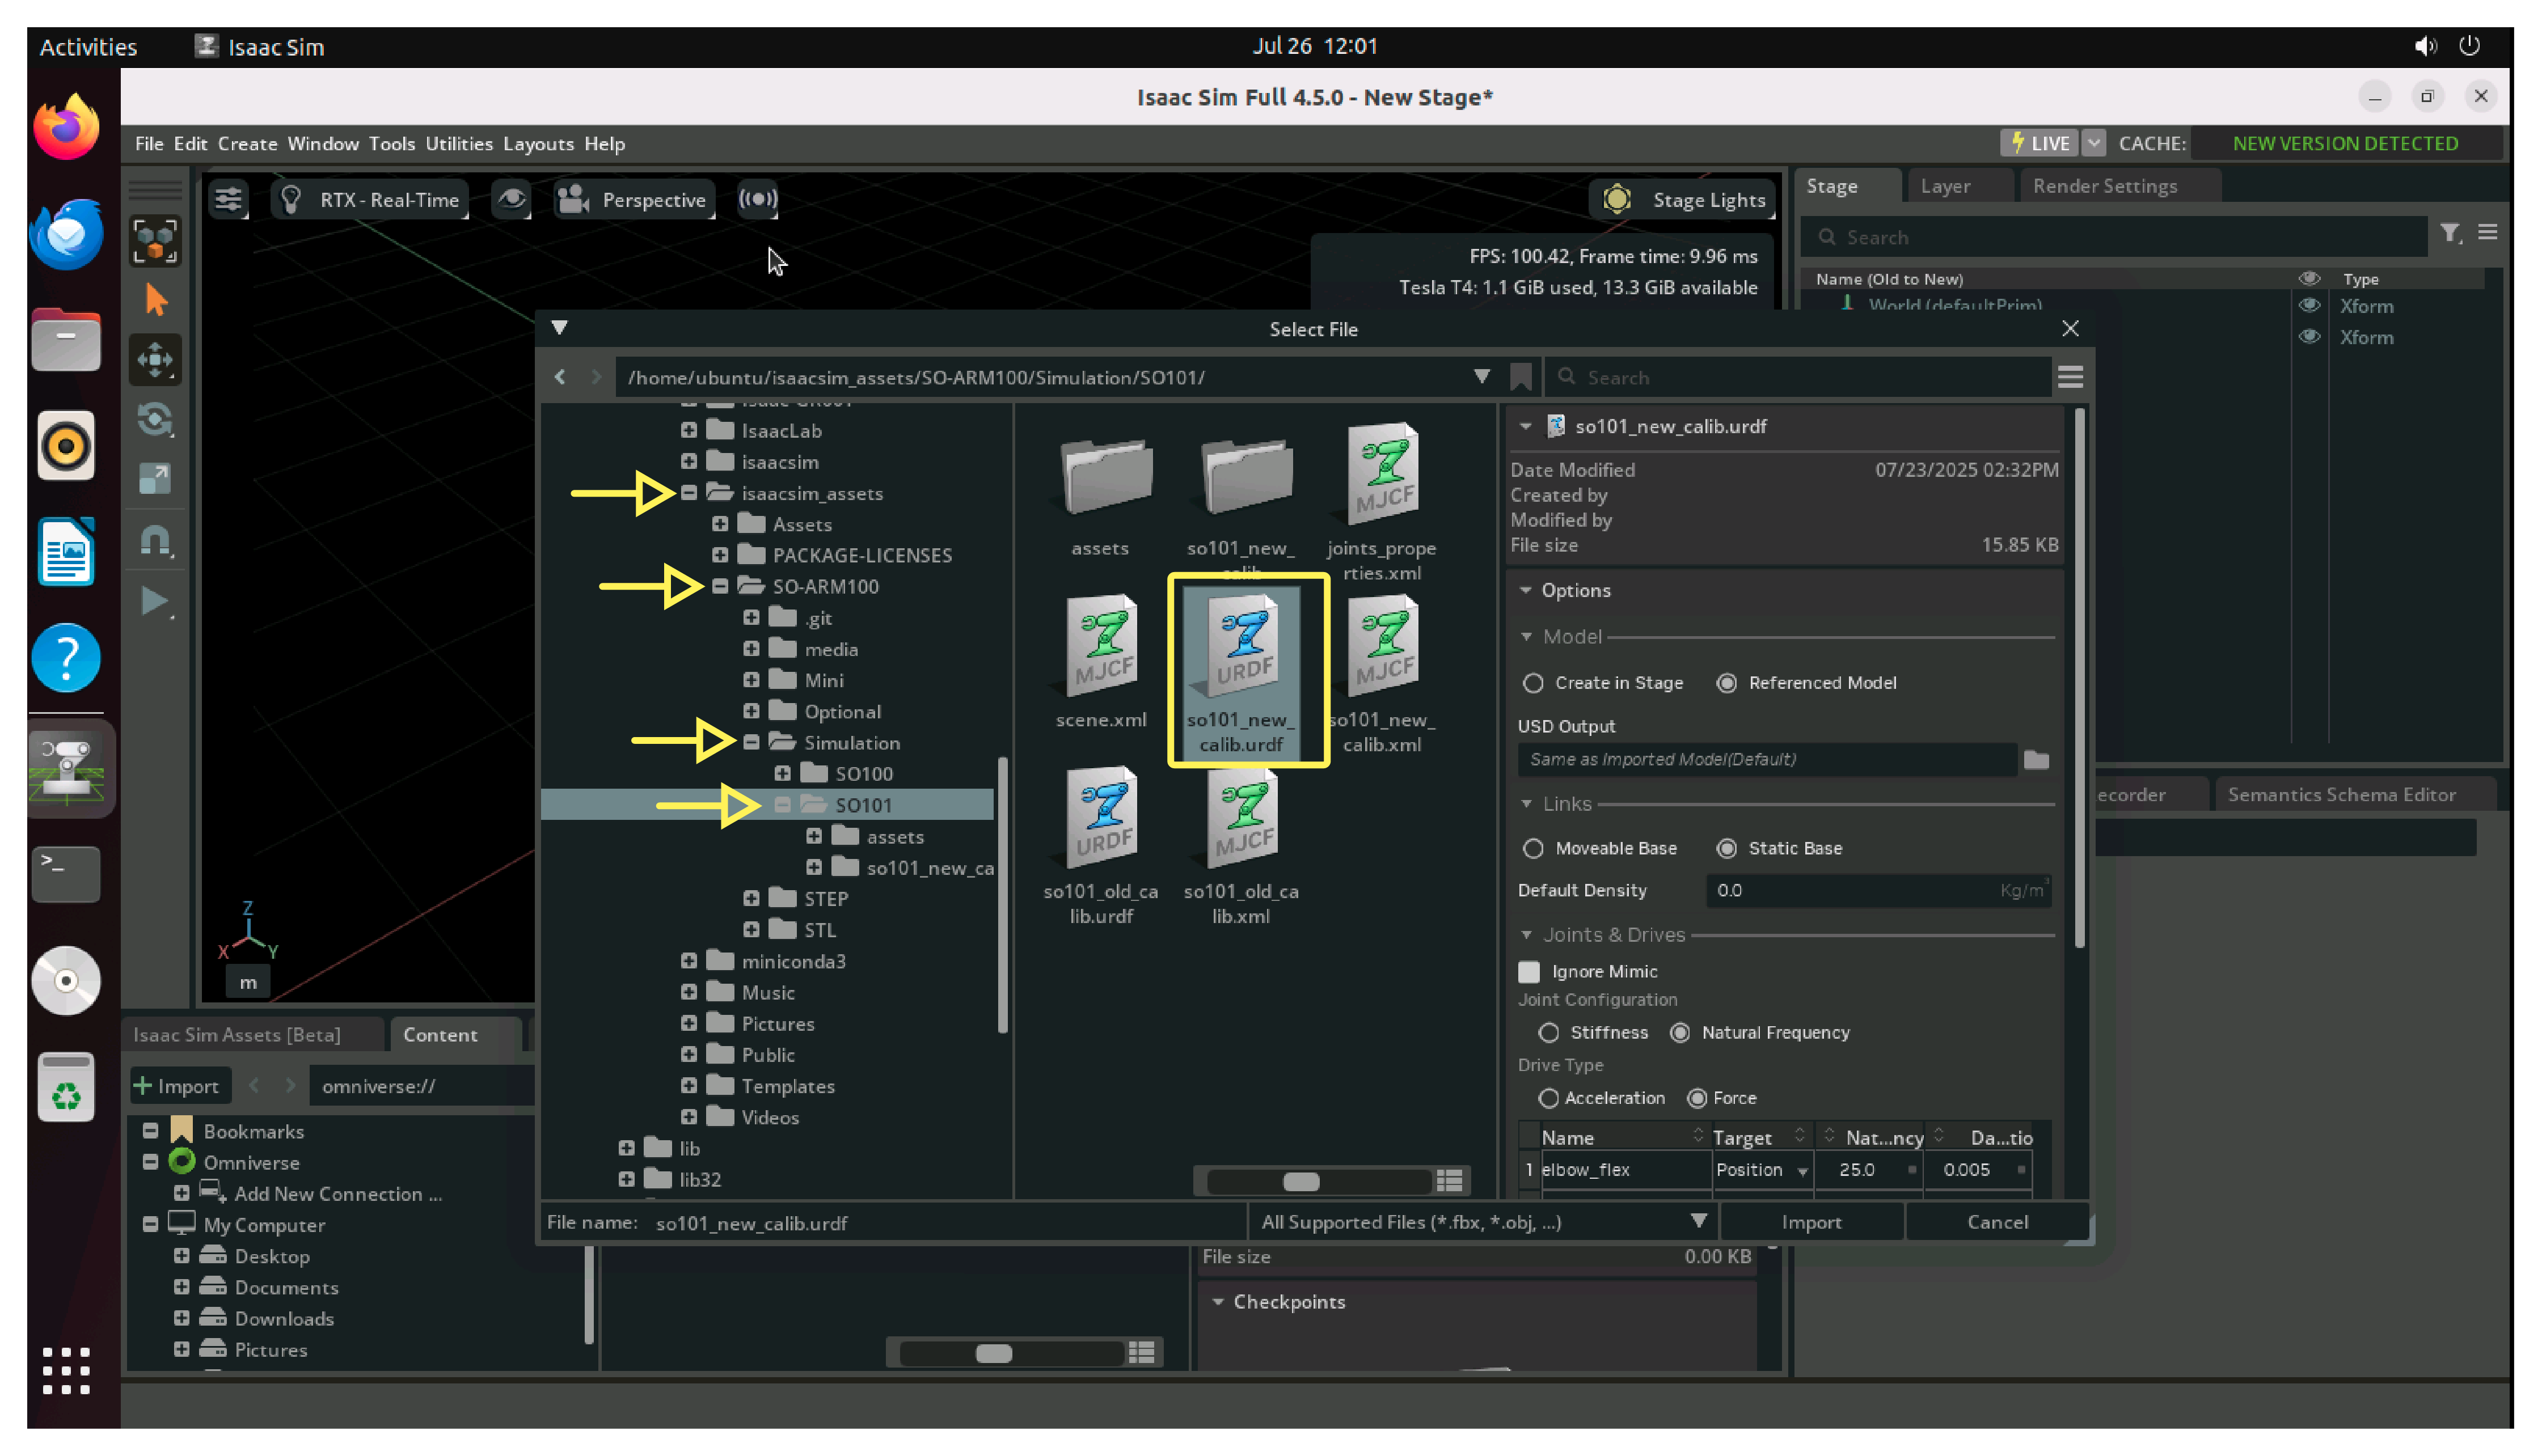Toggle the snap magnet tool
This screenshot has width=2542, height=1456.
point(155,541)
